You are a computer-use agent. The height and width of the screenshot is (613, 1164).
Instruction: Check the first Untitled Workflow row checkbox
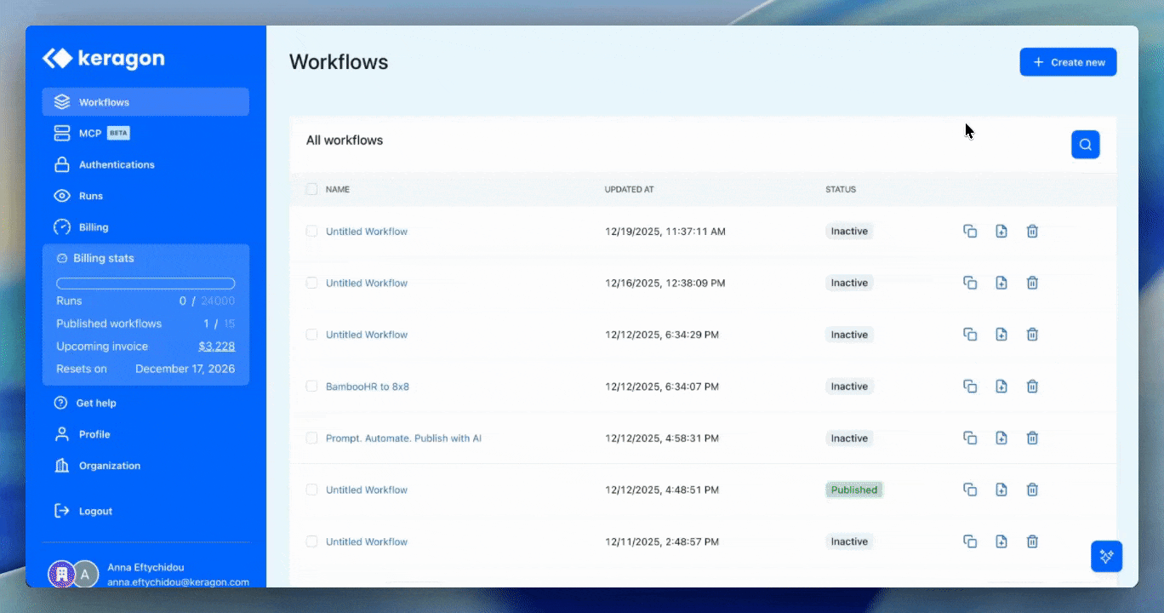click(x=311, y=231)
